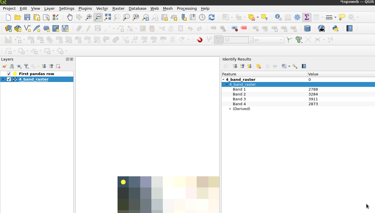Open the Layer menu
Image resolution: width=375 pixels, height=213 pixels.
point(49,8)
